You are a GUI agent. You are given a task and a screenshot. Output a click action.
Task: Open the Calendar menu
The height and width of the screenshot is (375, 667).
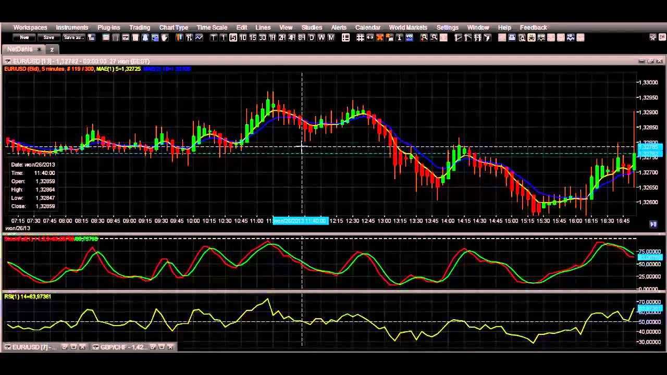tap(368, 28)
